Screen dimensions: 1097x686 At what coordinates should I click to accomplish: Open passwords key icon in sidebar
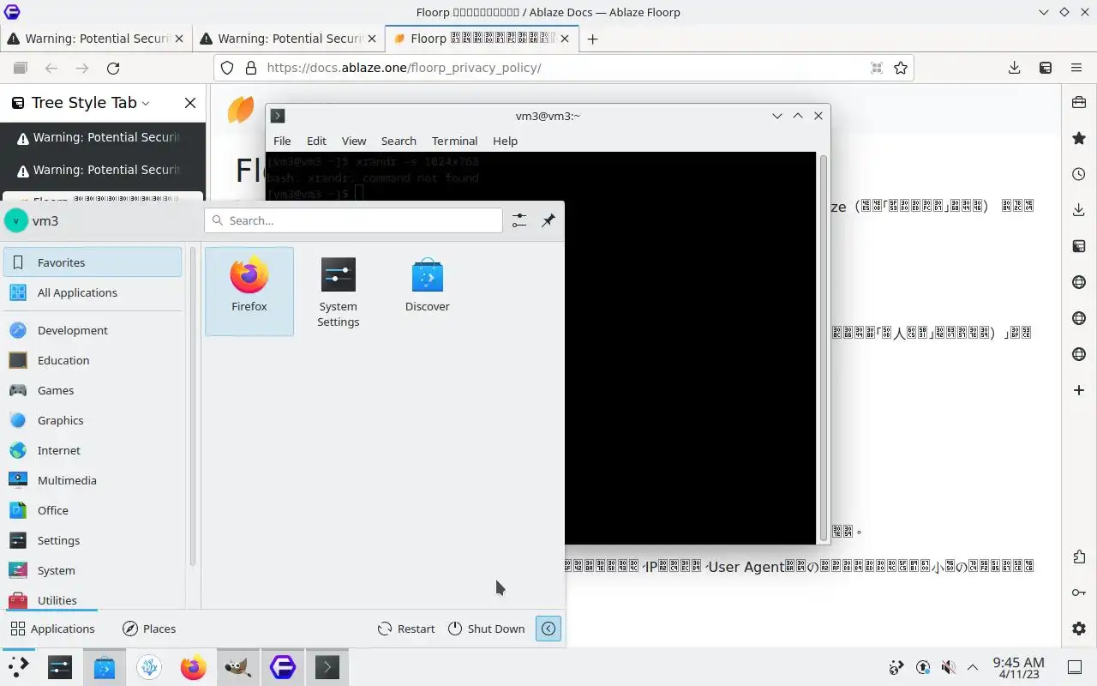point(1079,593)
